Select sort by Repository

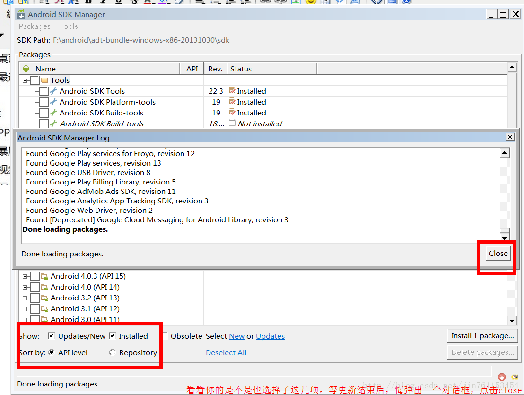coord(112,352)
